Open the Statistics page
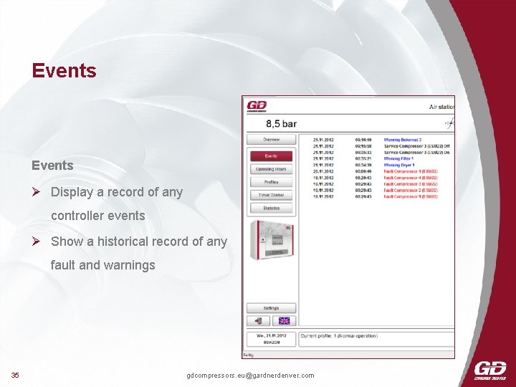This screenshot has width=516, height=387. pyautogui.click(x=271, y=209)
